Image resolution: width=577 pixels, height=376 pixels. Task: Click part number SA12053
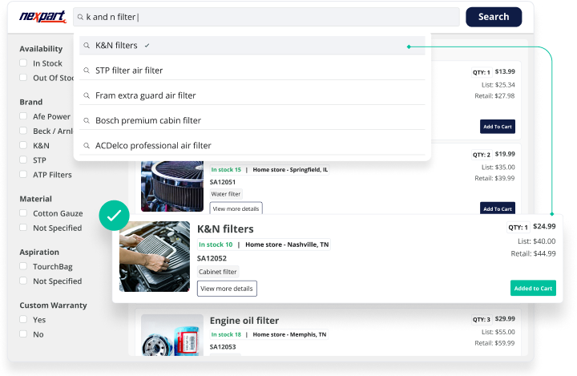[223, 346]
